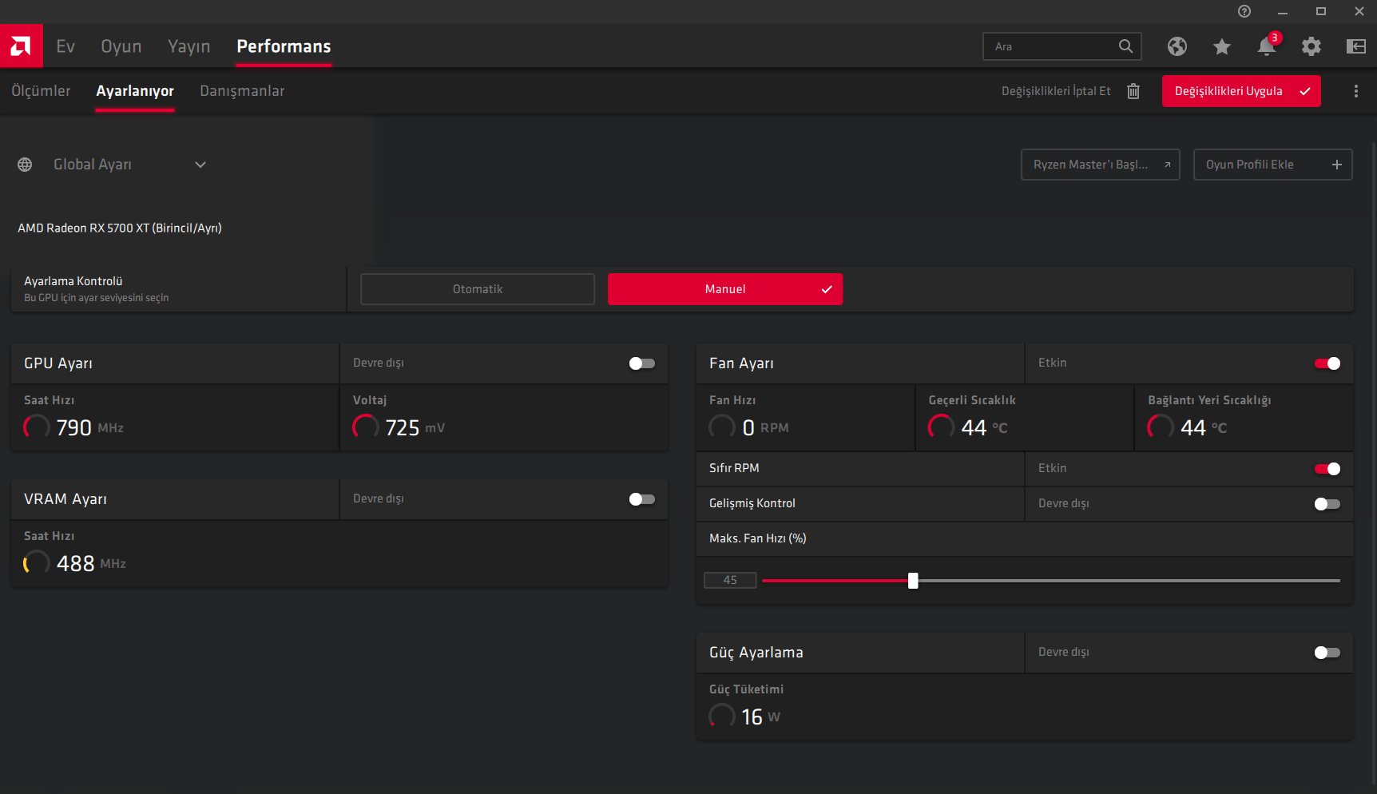Screen dimensions: 1377x794
Task: Open favorites star icon
Action: [1222, 46]
